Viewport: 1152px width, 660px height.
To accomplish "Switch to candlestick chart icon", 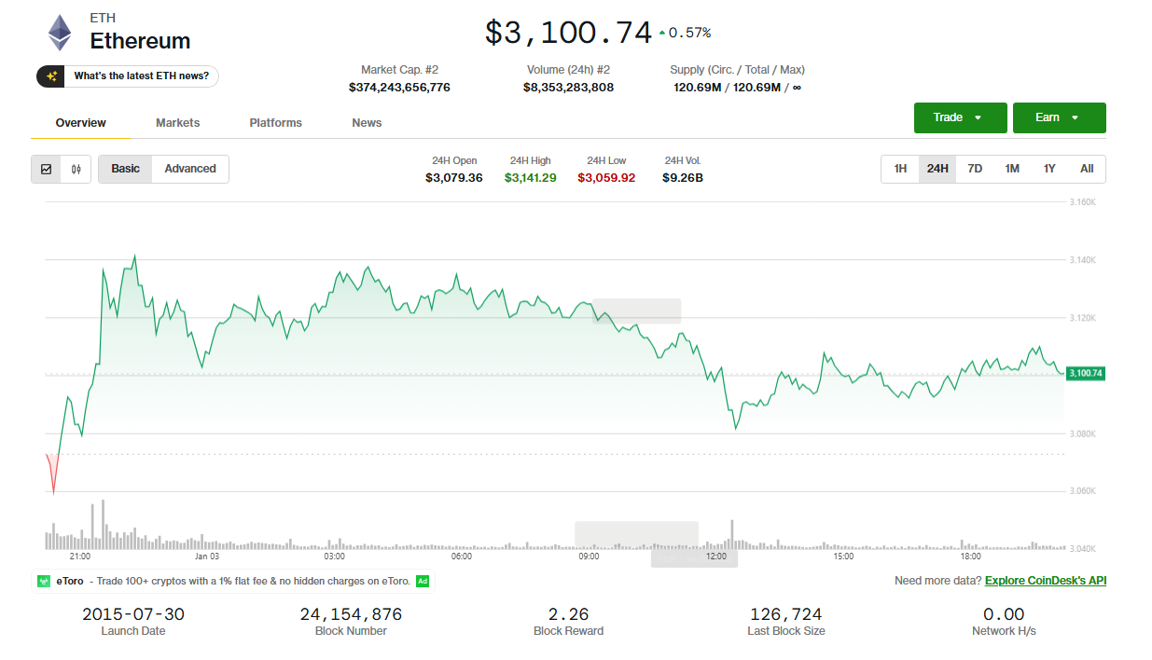I will tap(76, 169).
